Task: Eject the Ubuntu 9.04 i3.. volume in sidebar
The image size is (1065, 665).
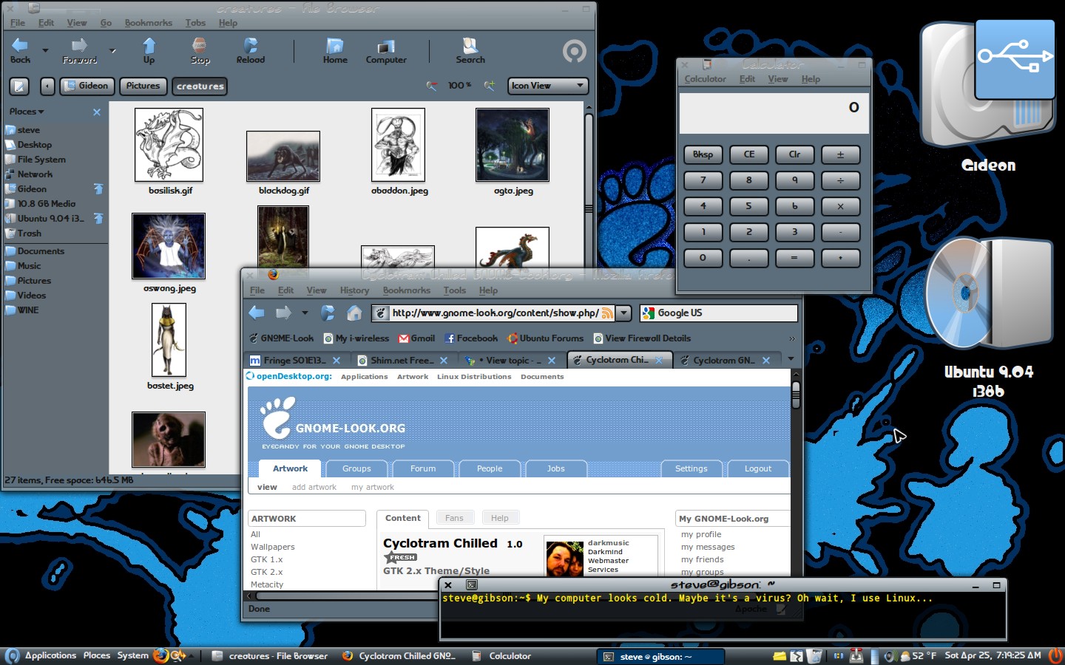Action: tap(98, 219)
